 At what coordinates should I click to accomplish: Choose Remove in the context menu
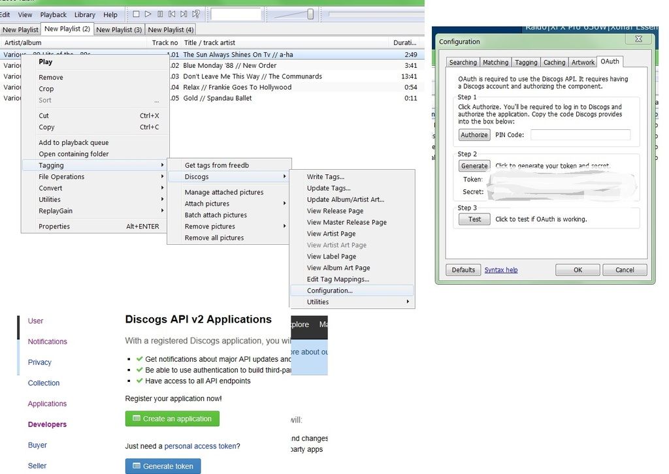(95, 77)
